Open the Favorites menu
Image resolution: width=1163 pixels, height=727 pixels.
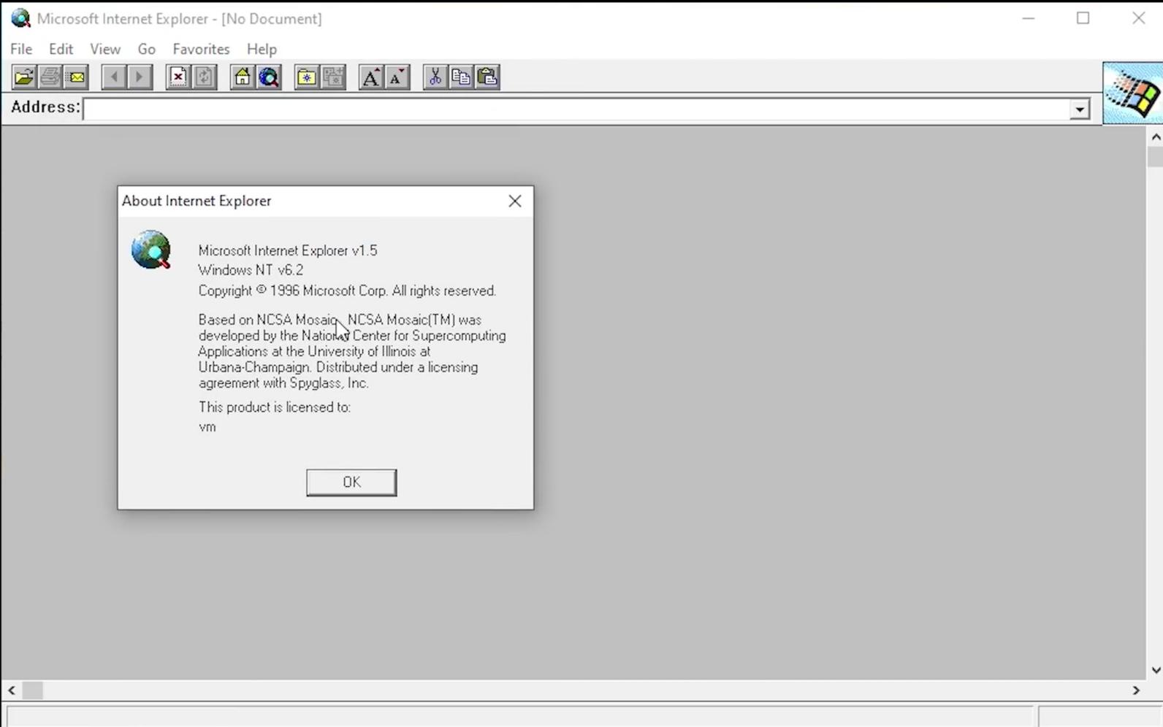[x=201, y=49]
